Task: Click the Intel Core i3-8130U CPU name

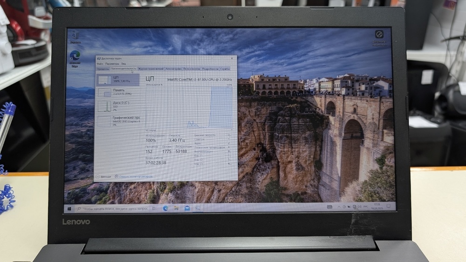Action: [200, 80]
